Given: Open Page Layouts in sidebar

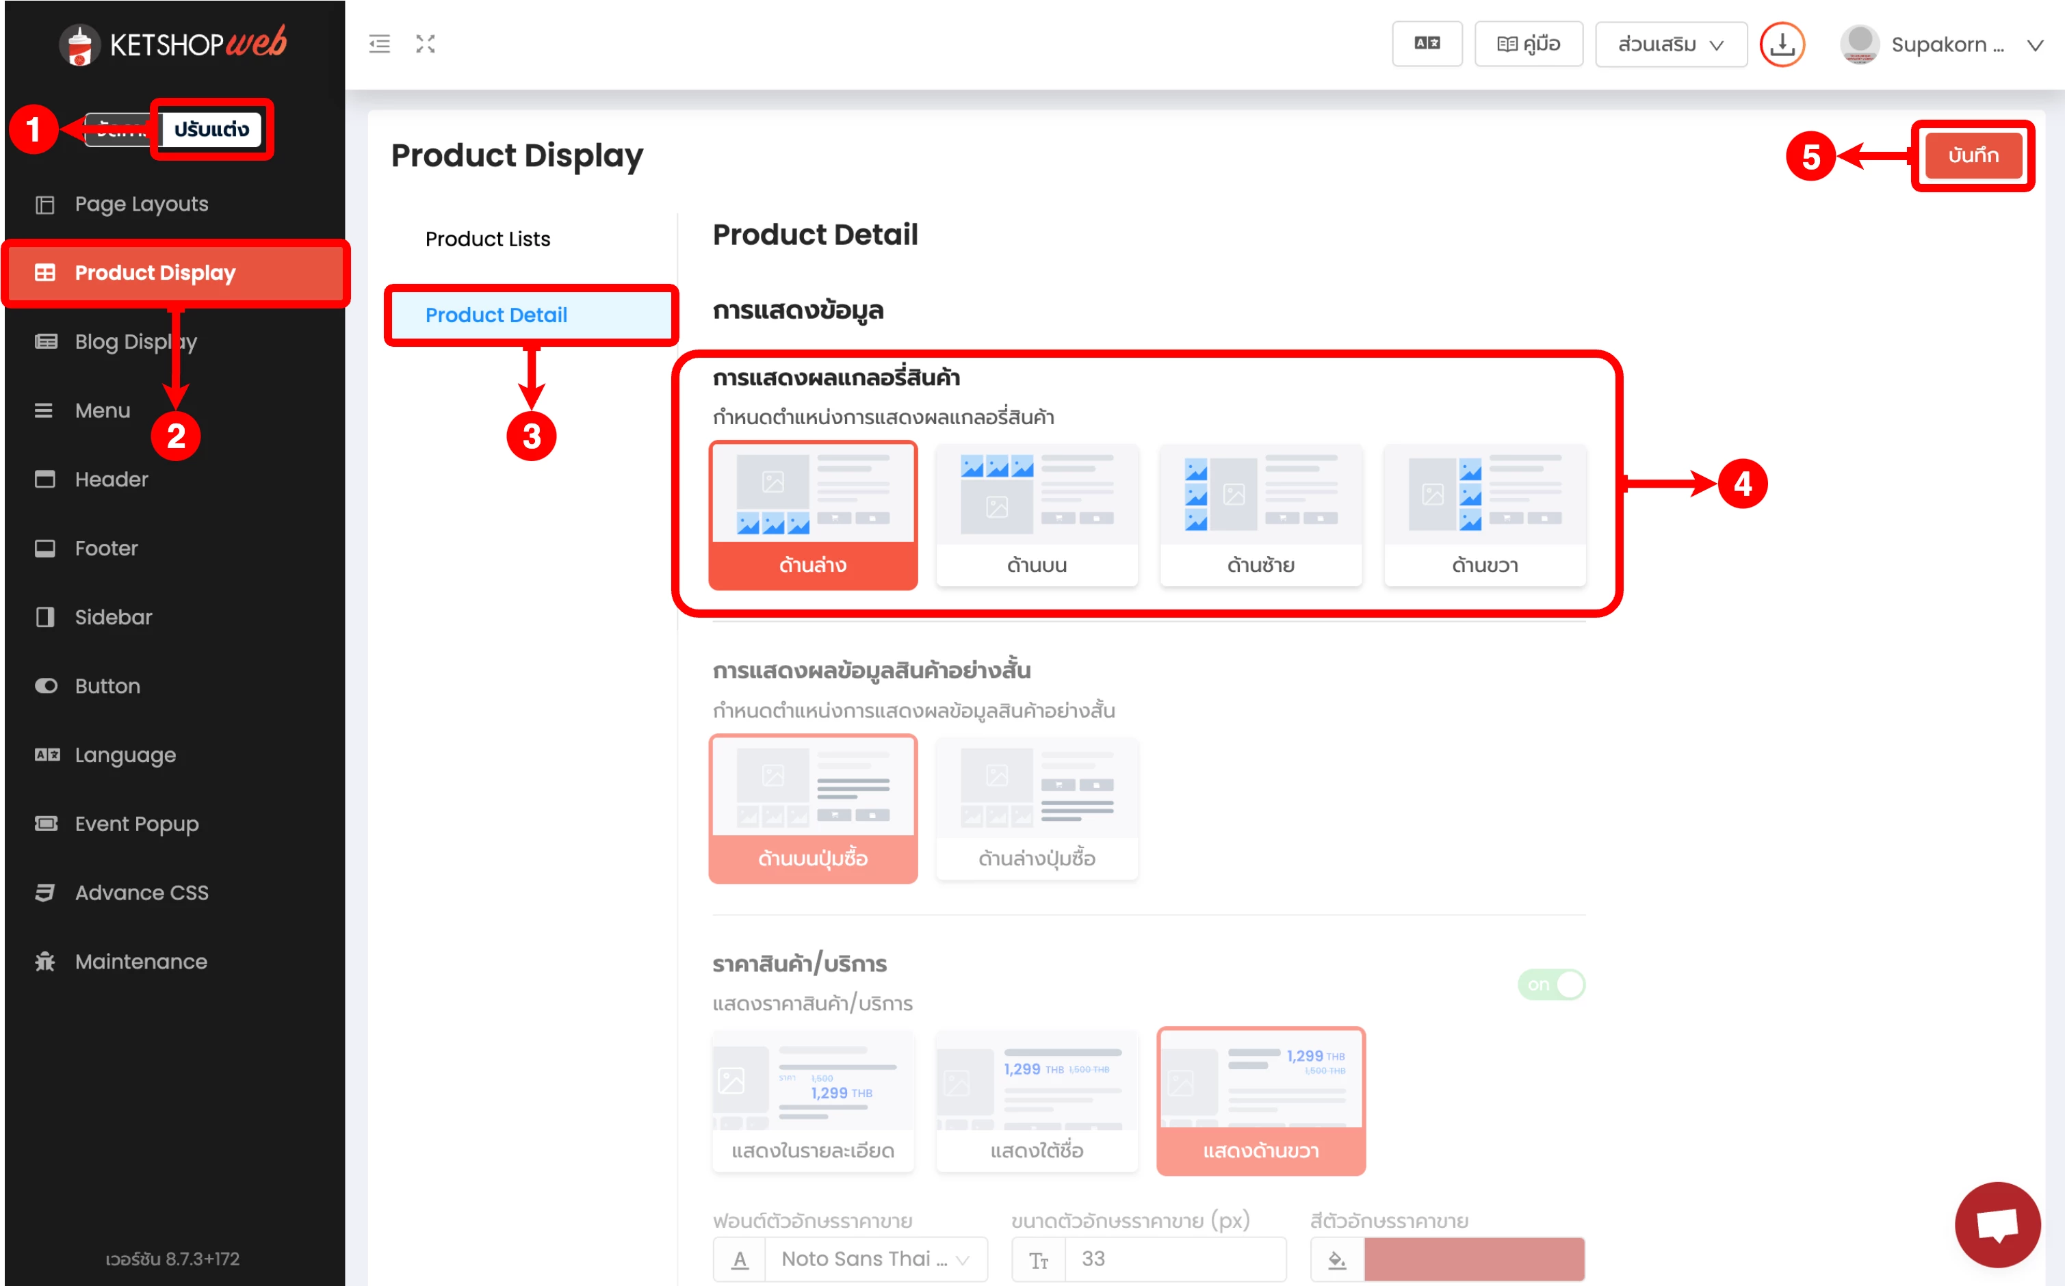Looking at the screenshot, I should pyautogui.click(x=141, y=204).
